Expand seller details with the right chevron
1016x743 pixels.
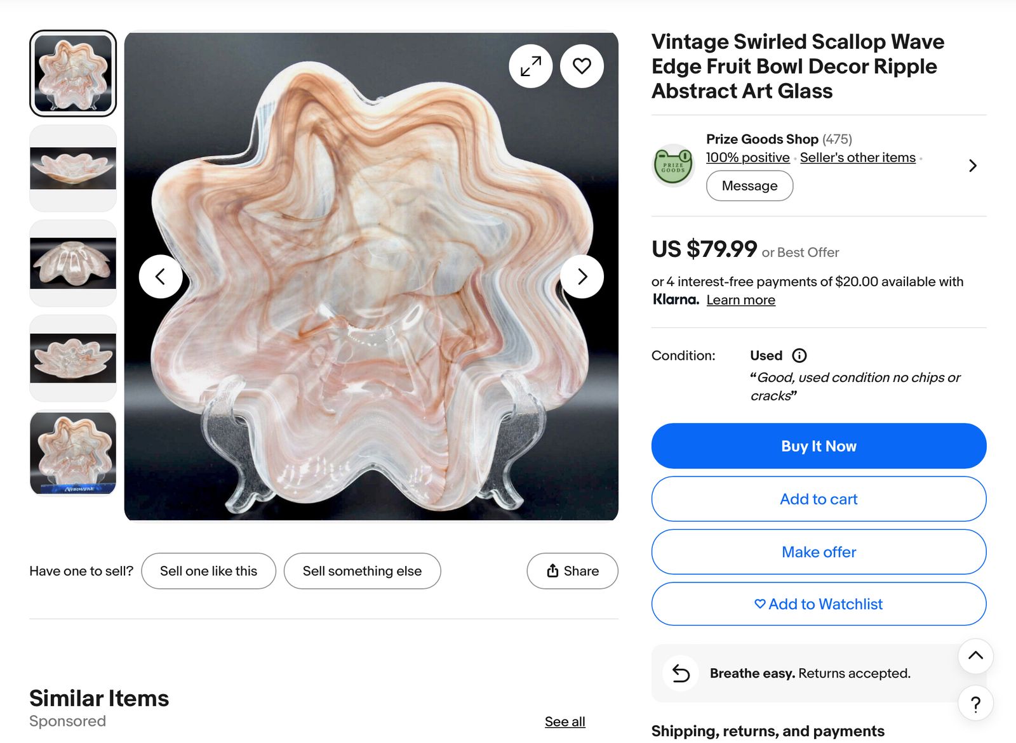973,166
